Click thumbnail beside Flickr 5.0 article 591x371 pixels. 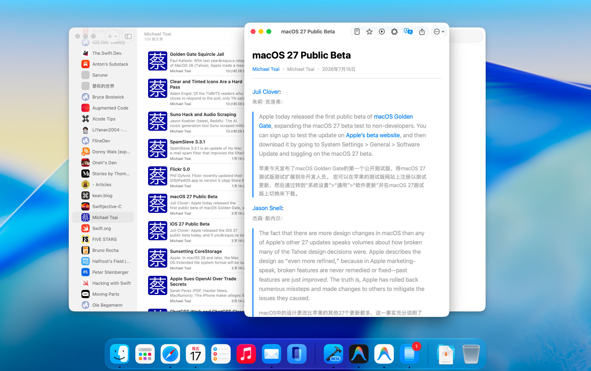point(158,176)
